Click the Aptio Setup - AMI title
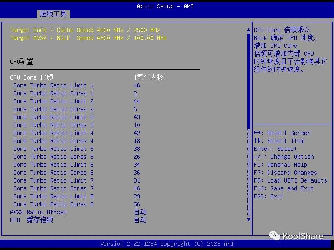334x250 pixels. [165, 6]
